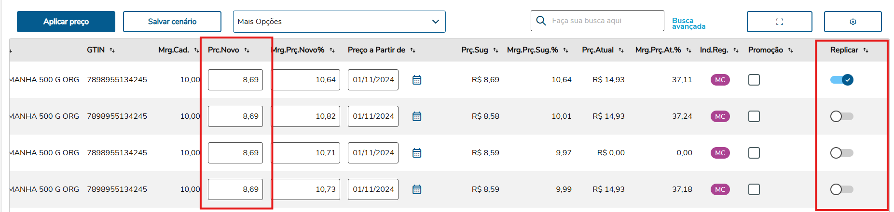
Task: Open calendar picker in first row
Action: click(x=417, y=80)
